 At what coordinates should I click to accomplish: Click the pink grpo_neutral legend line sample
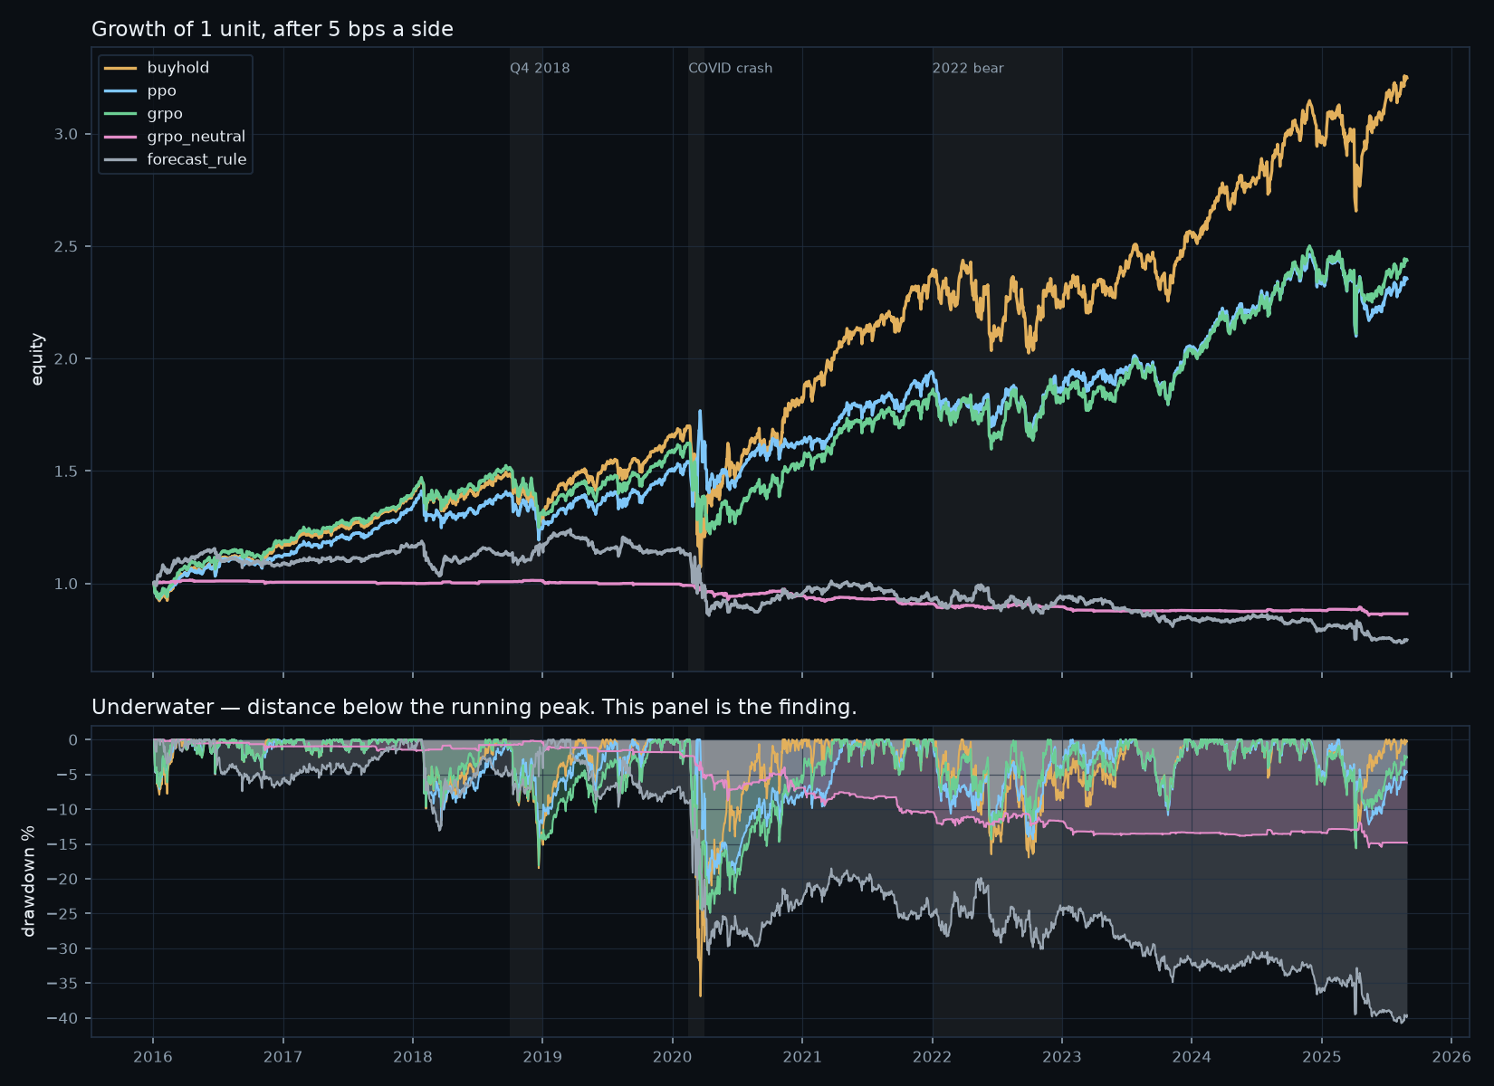[120, 137]
